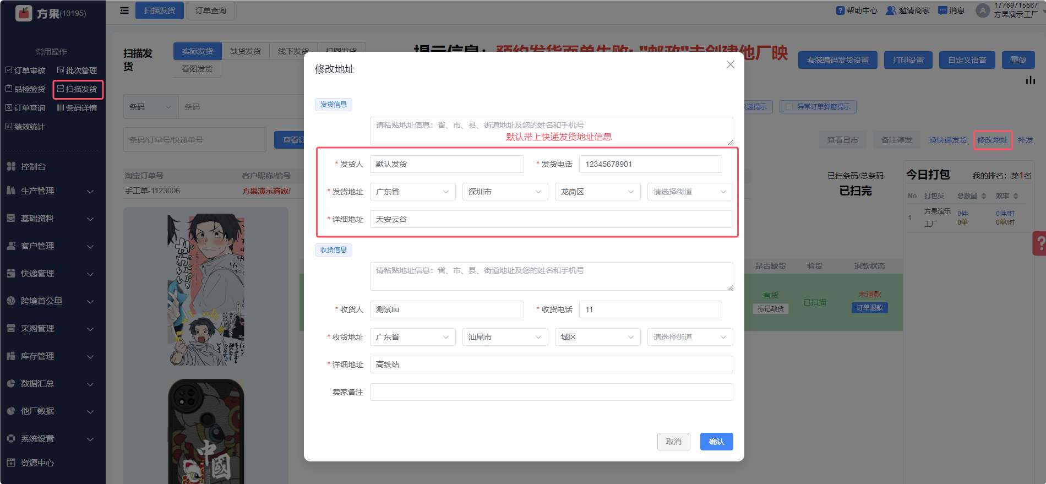The height and width of the screenshot is (484, 1046).
Task: Switch to the 缺货发货 tab
Action: 246,51
